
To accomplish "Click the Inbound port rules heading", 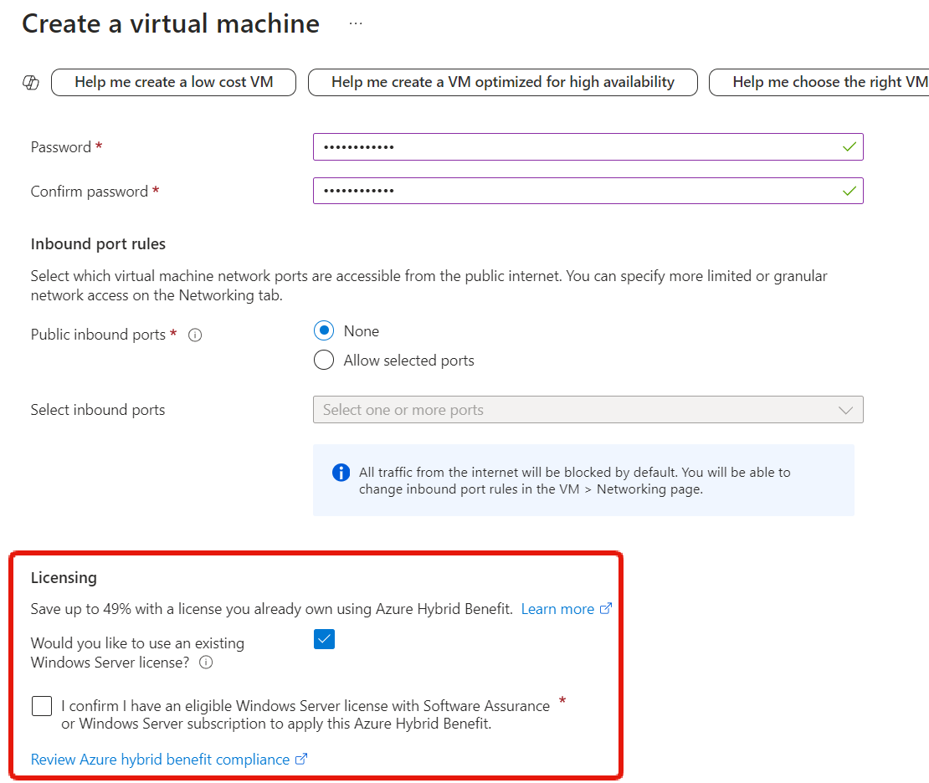I will [99, 244].
